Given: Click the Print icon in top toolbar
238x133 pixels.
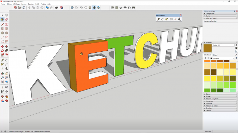Looking at the screenshot, I should [56, 8].
